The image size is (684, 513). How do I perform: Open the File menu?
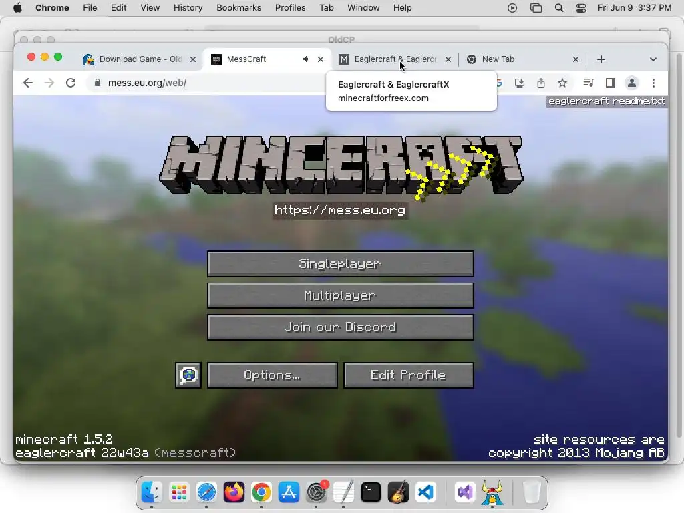(x=90, y=8)
